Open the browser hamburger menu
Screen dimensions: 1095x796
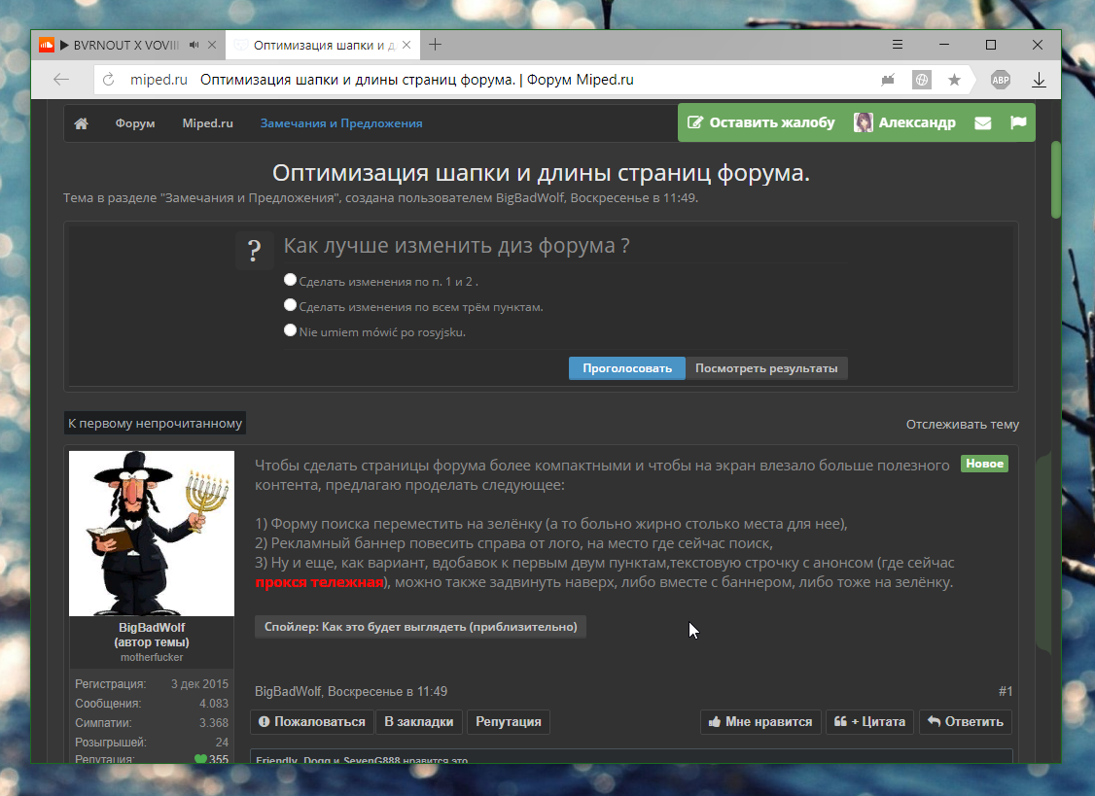point(898,45)
